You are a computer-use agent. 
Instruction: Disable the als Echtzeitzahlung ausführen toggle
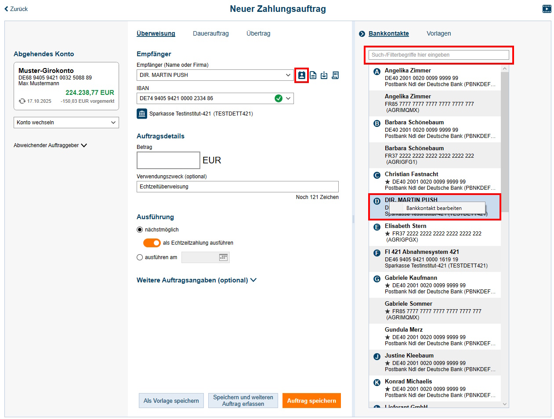152,243
